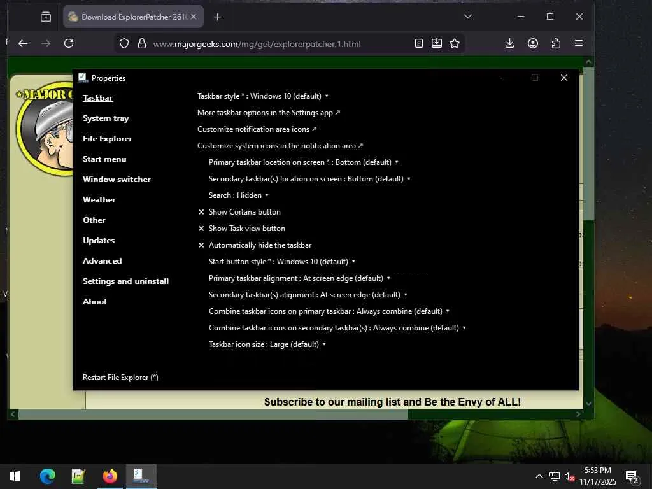This screenshot has width=652, height=489.
Task: Minimize the Properties window
Action: click(x=506, y=78)
